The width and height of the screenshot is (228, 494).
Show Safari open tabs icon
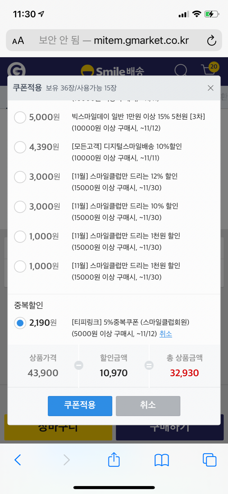click(x=209, y=460)
